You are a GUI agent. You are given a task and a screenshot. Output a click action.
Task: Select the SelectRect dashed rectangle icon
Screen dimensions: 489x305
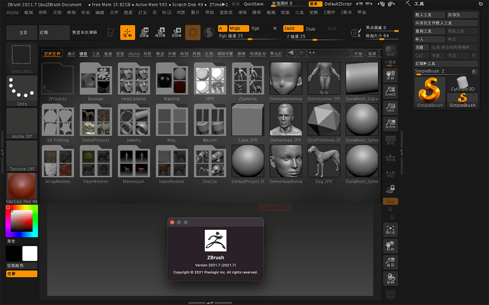(x=22, y=59)
